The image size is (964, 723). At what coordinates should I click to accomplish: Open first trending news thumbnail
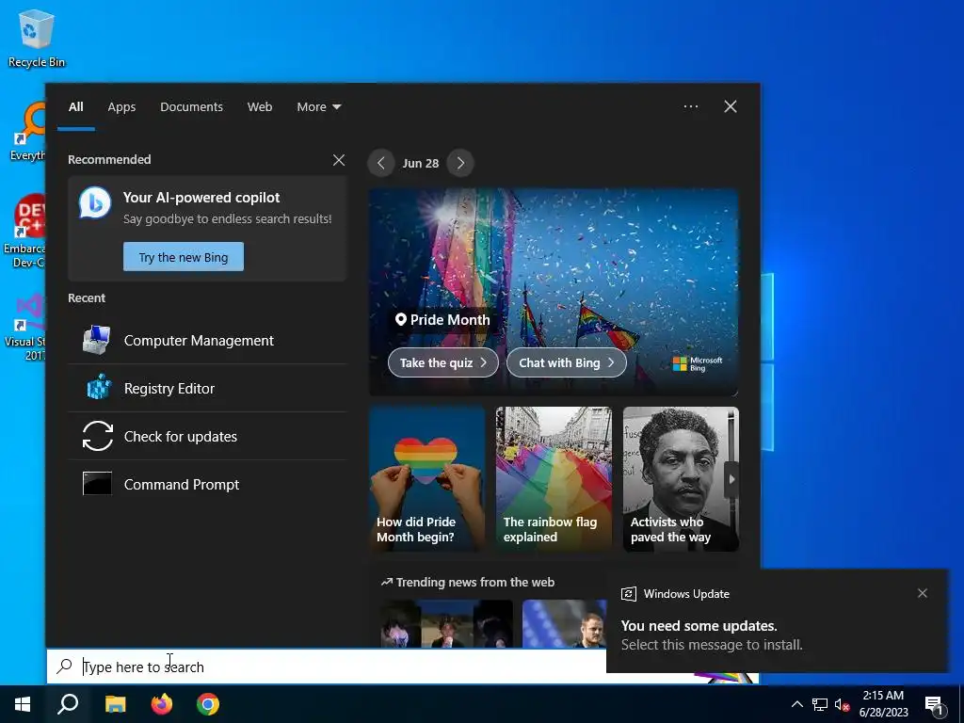446,623
